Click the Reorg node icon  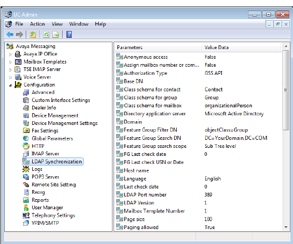pos(26,192)
